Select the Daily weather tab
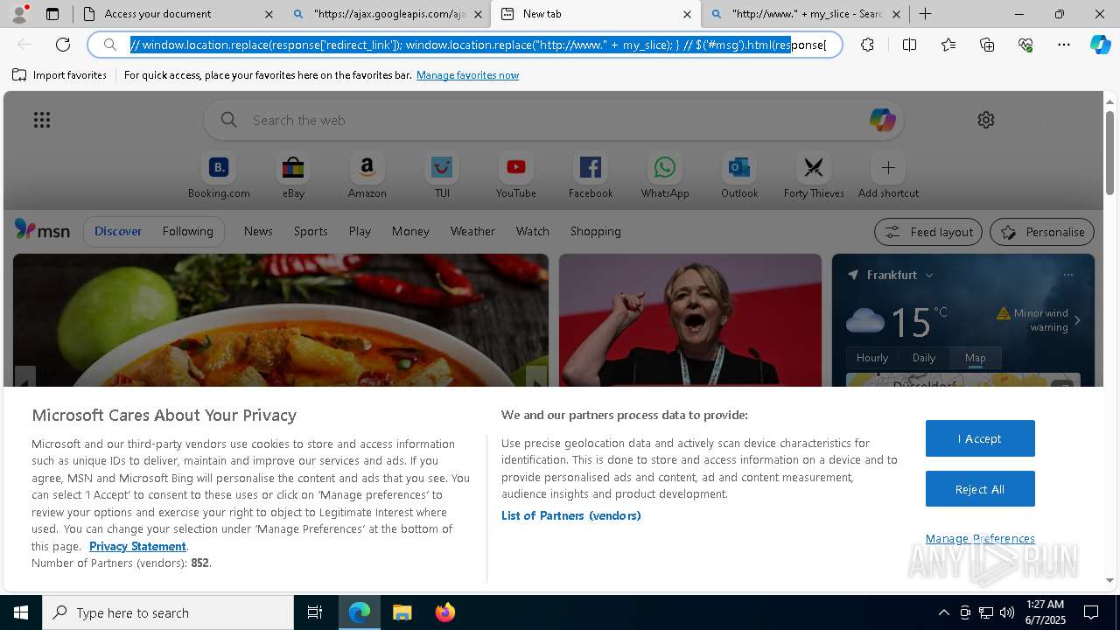Image resolution: width=1120 pixels, height=630 pixels. (924, 357)
